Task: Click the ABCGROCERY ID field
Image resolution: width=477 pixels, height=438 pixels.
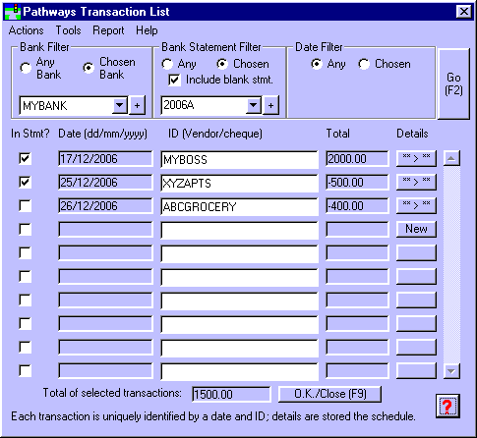Action: click(239, 207)
